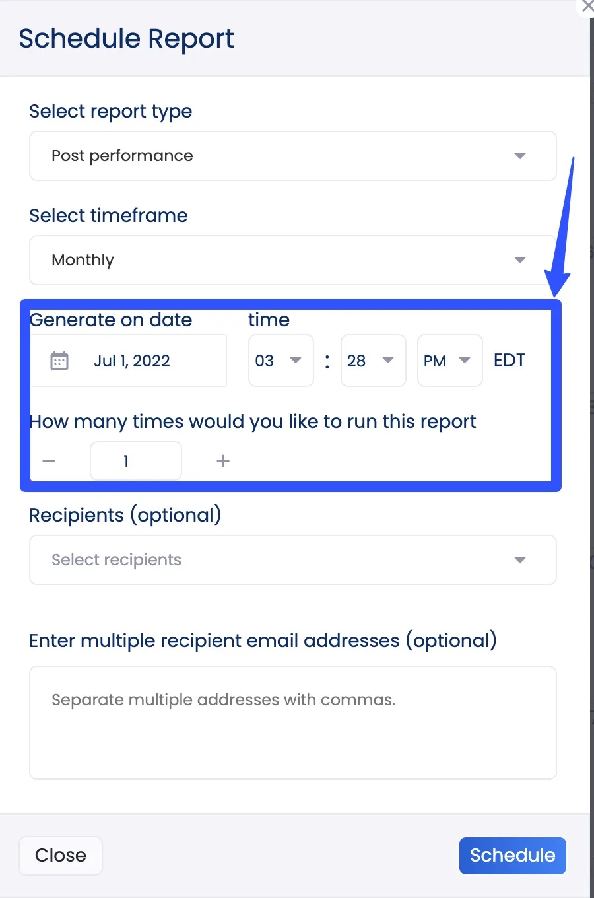The height and width of the screenshot is (898, 594).
Task: Open the PM period dropdown
Action: pos(449,361)
